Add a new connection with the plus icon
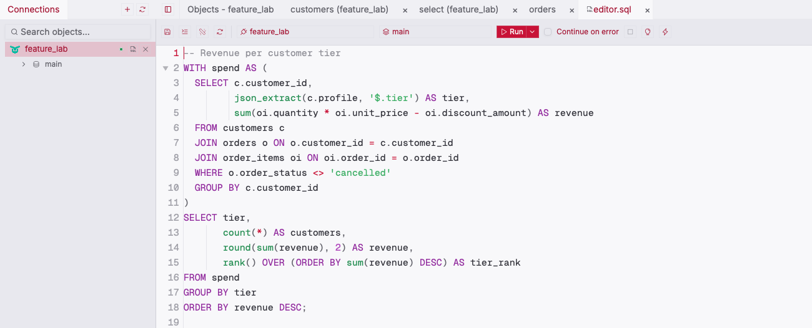Viewport: 812px width, 328px height. [127, 9]
